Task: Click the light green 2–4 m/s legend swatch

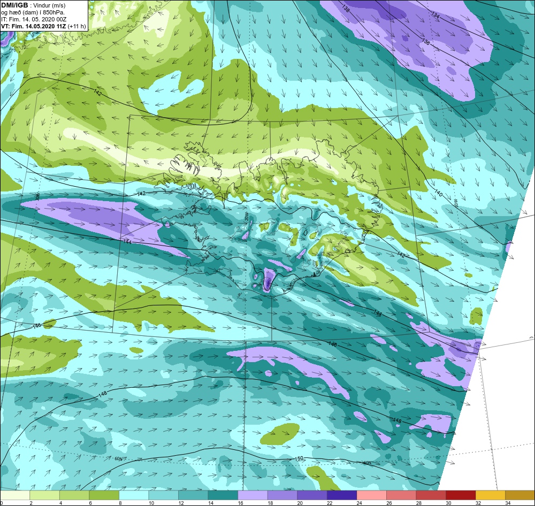Action: [x=45, y=495]
